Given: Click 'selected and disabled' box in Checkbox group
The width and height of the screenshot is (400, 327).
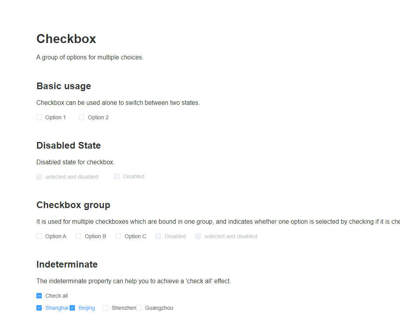Looking at the screenshot, I should point(198,236).
